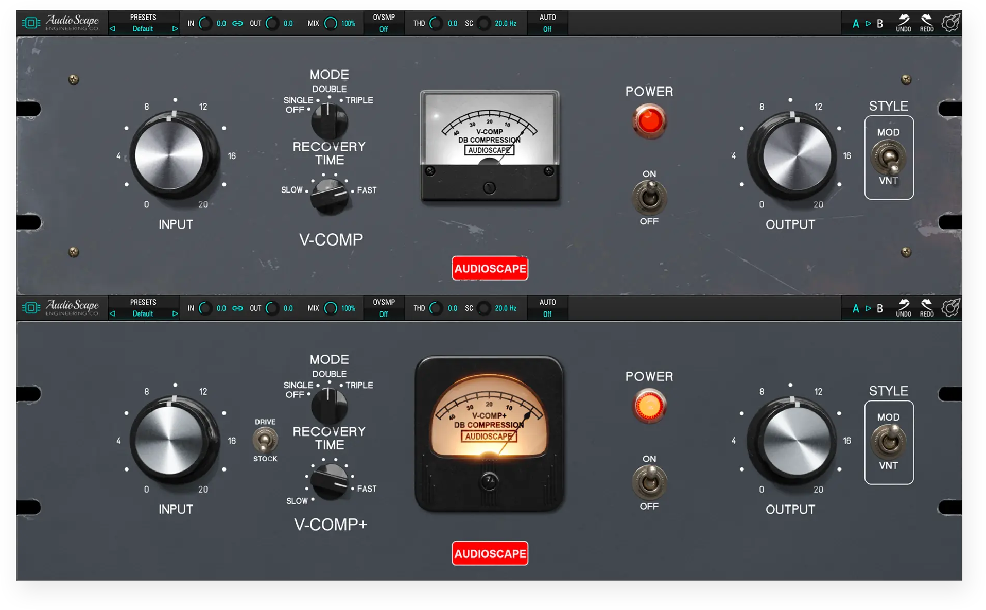Open the Default preset list in V-COMP
This screenshot has width=986, height=610.
point(143,29)
